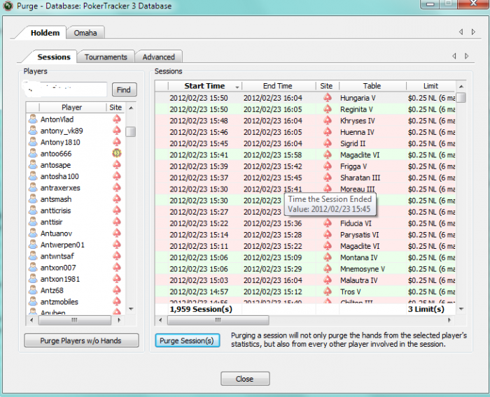Click the left game-tabs arrow next to Omaha

pyautogui.click(x=461, y=32)
